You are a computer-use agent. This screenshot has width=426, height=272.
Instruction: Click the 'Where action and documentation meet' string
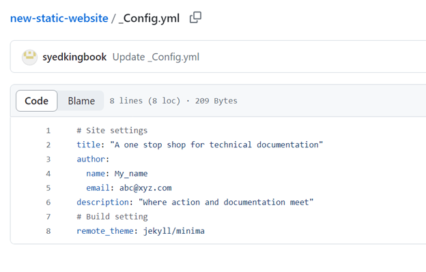click(x=226, y=202)
